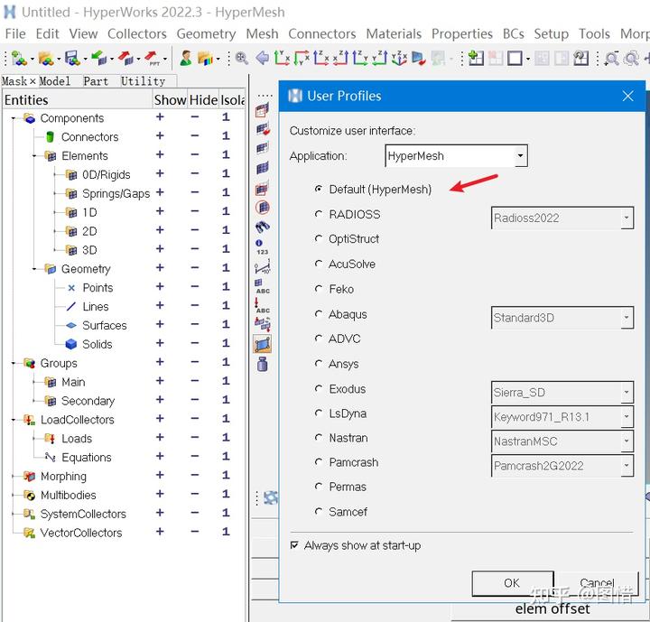Open the Geometry menu
The height and width of the screenshot is (622, 650).
tap(206, 33)
